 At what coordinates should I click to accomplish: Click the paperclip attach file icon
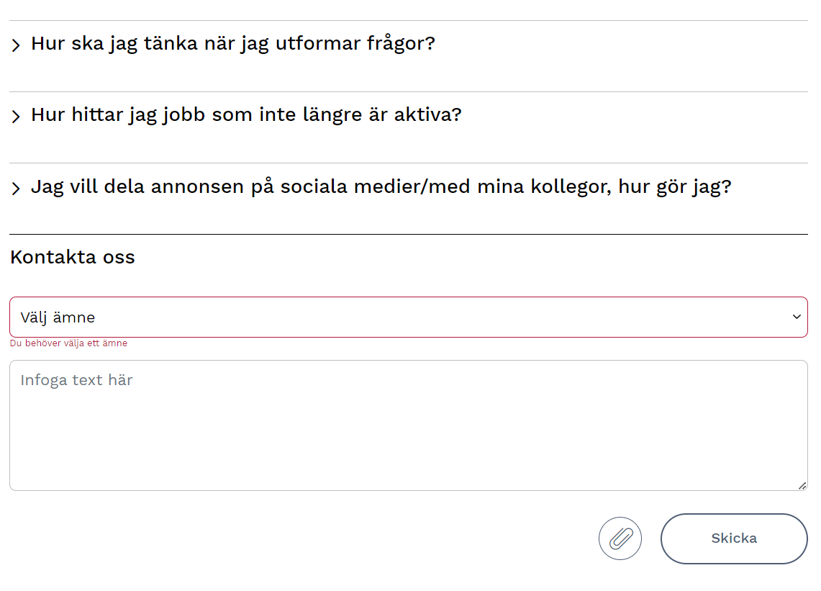point(620,538)
